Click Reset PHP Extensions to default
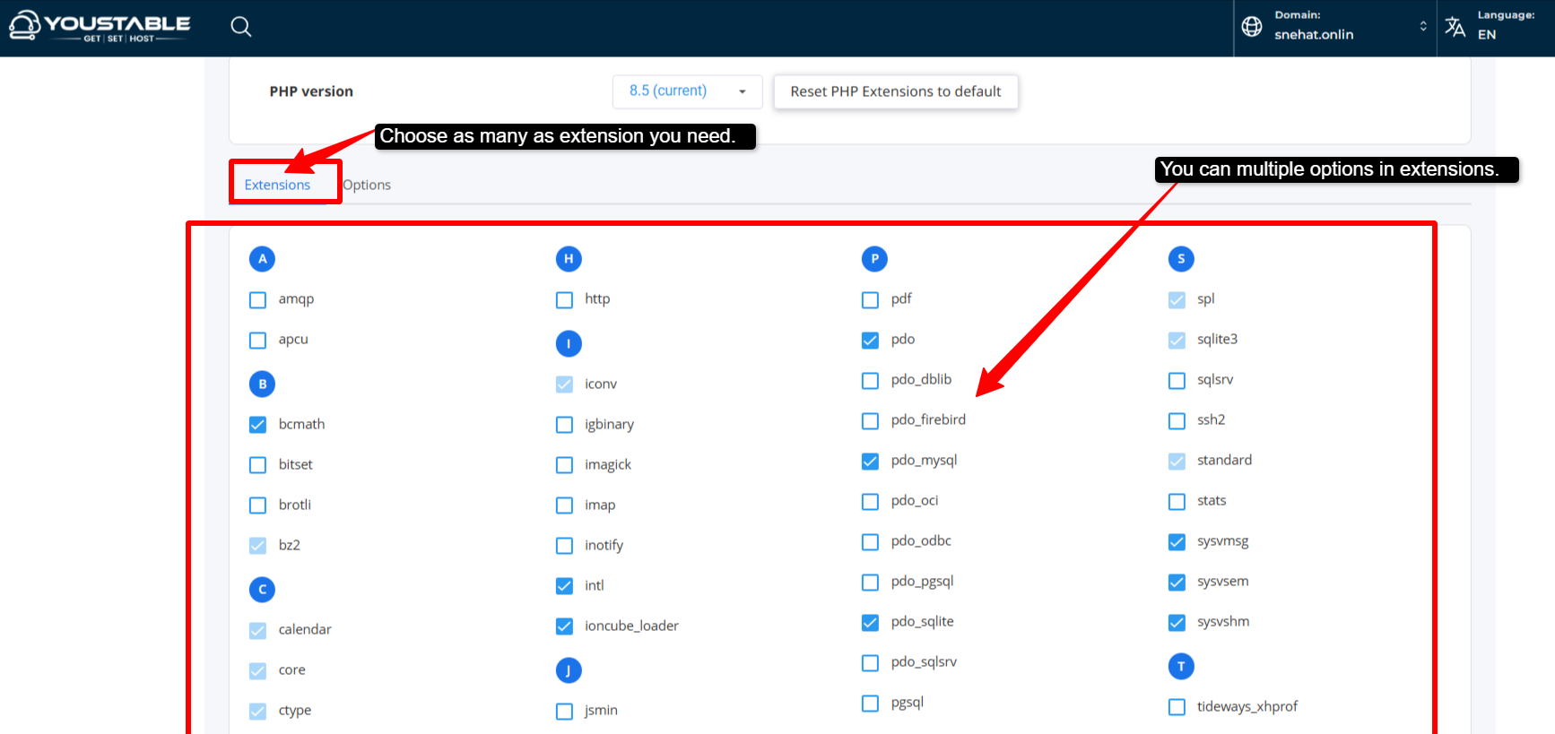Image resolution: width=1555 pixels, height=734 pixels. pyautogui.click(x=896, y=91)
